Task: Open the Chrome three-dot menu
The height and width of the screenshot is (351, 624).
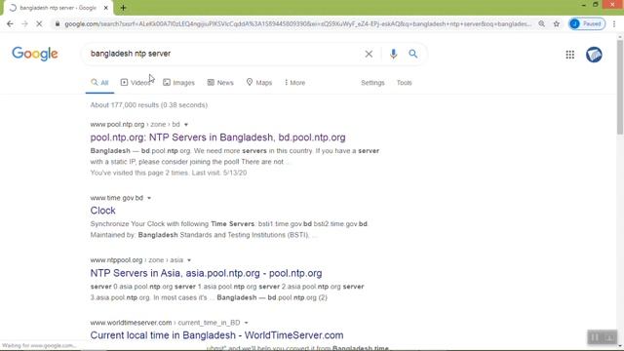Action: pos(614,23)
